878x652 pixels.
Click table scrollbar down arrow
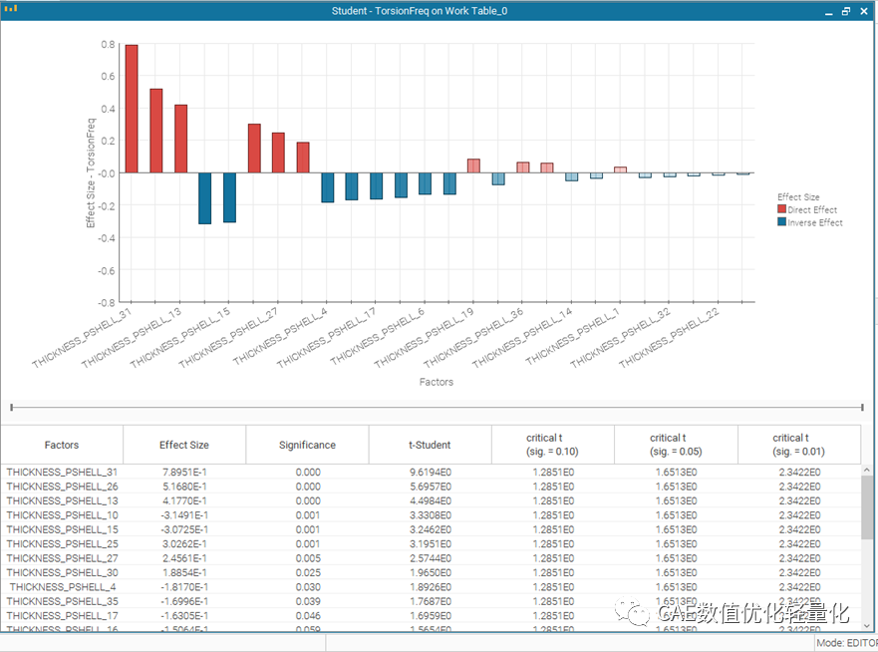[867, 625]
